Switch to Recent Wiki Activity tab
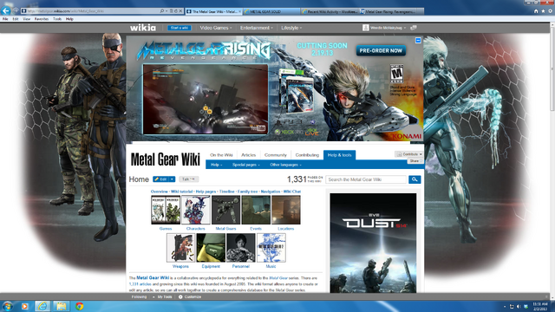Image resolution: width=555 pixels, height=312 pixels. coord(330,11)
